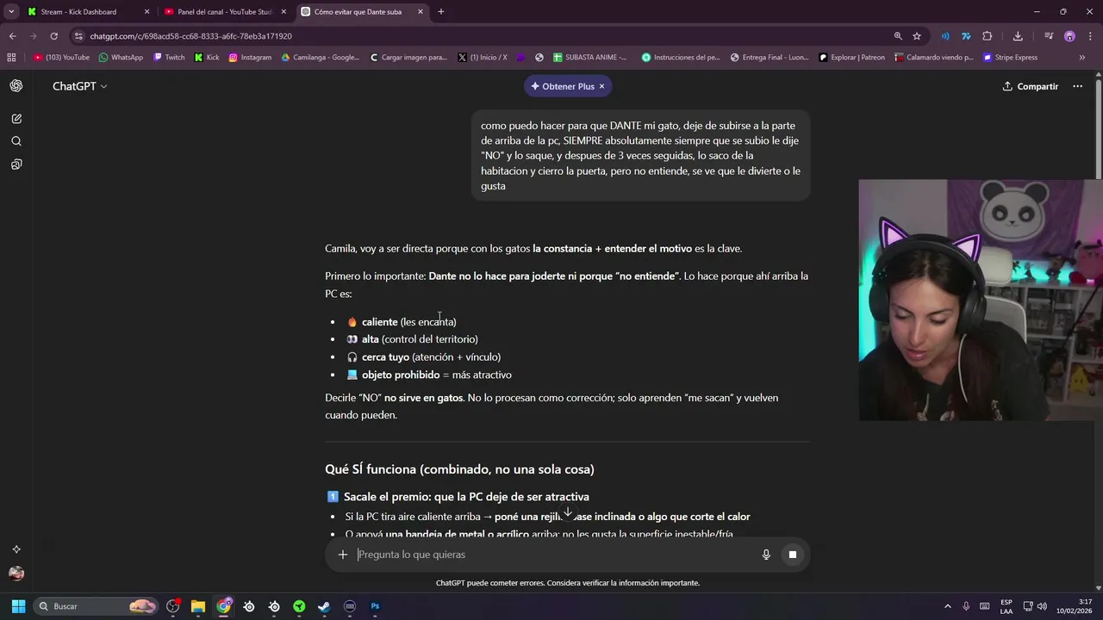Activate the microphone dictation icon

pyautogui.click(x=766, y=555)
